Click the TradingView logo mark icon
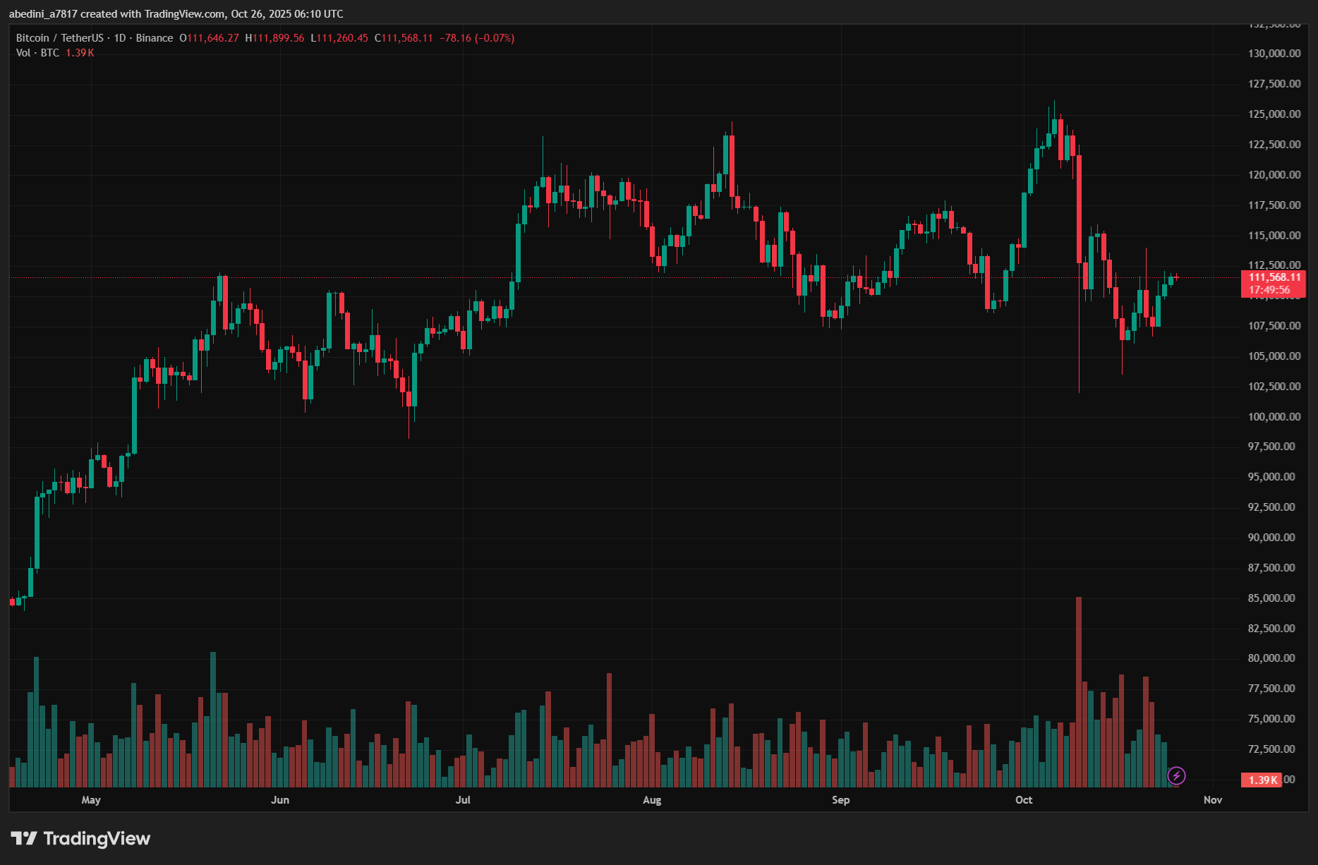Image resolution: width=1318 pixels, height=865 pixels. click(24, 838)
